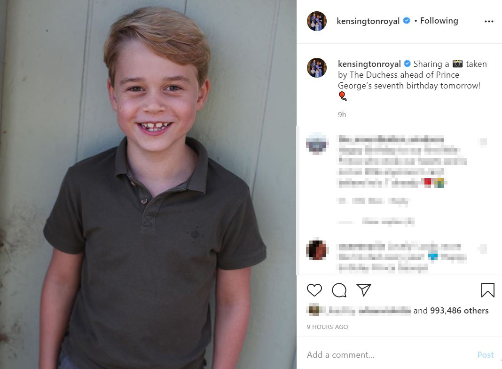The height and width of the screenshot is (369, 502).
Task: Click the comment speech bubble icon
Action: pyautogui.click(x=339, y=290)
